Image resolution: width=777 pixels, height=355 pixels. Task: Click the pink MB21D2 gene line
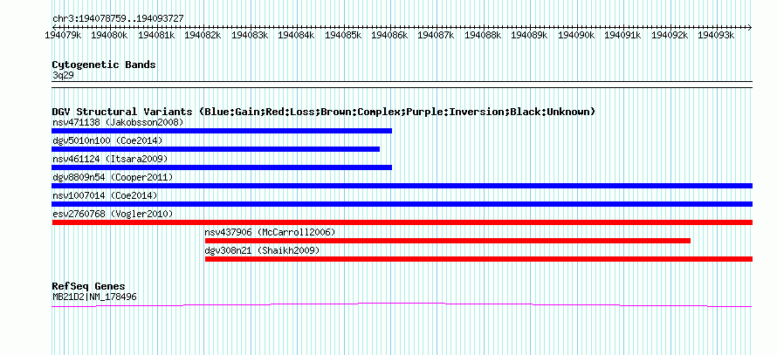pos(402,305)
